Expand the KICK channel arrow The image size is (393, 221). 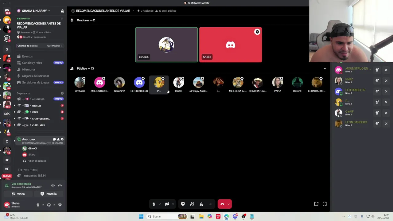coord(14,112)
